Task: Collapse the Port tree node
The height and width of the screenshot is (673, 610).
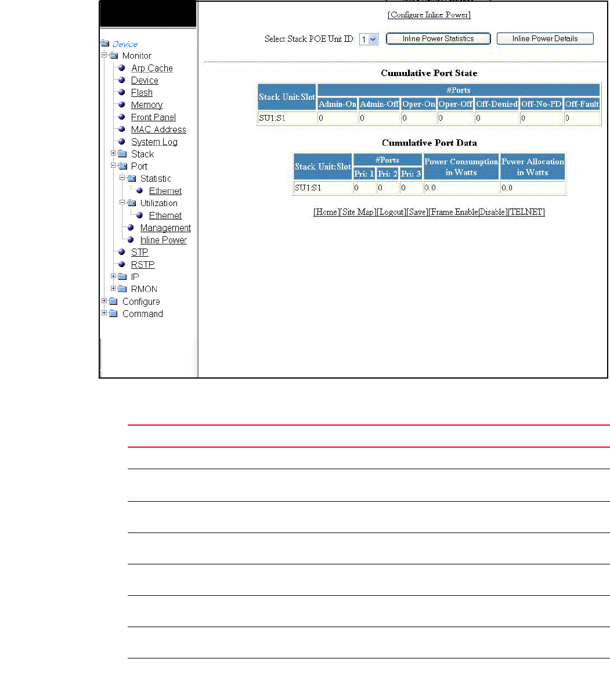Action: click(113, 165)
